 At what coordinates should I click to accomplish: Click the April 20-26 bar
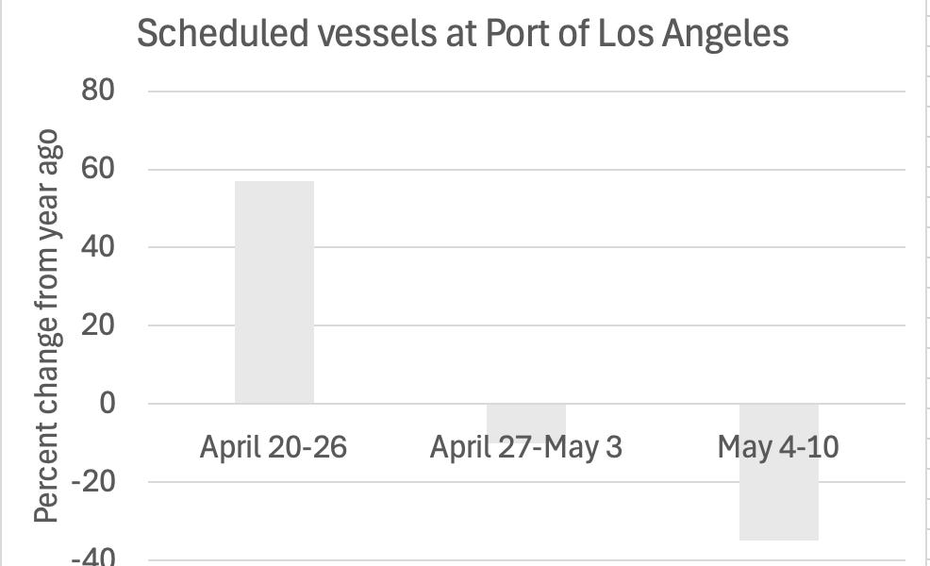(274, 292)
